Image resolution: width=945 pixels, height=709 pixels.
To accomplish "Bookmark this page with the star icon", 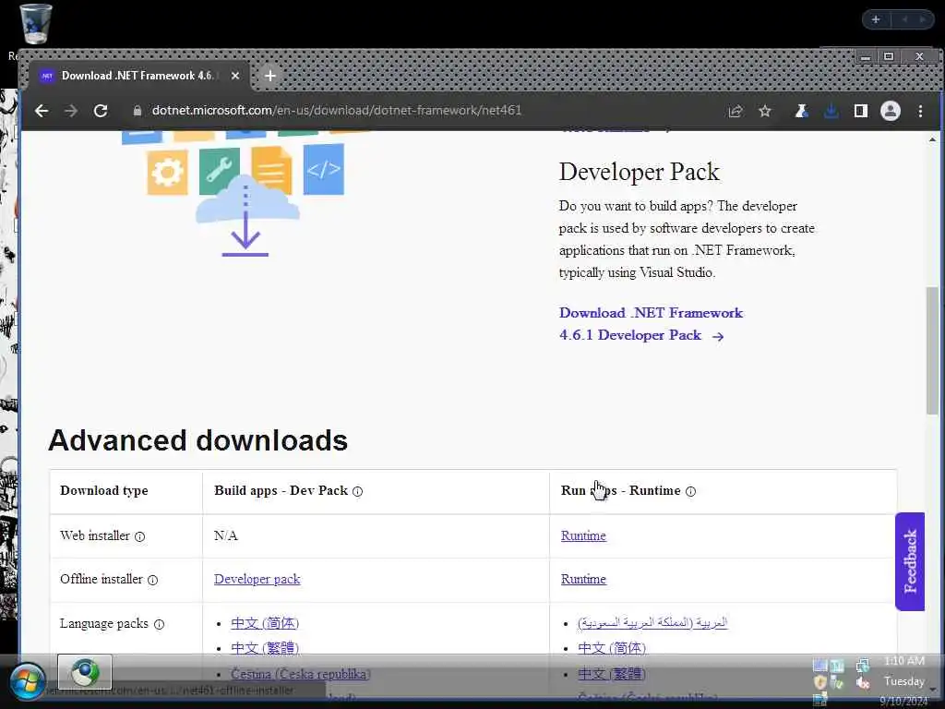I will (765, 112).
